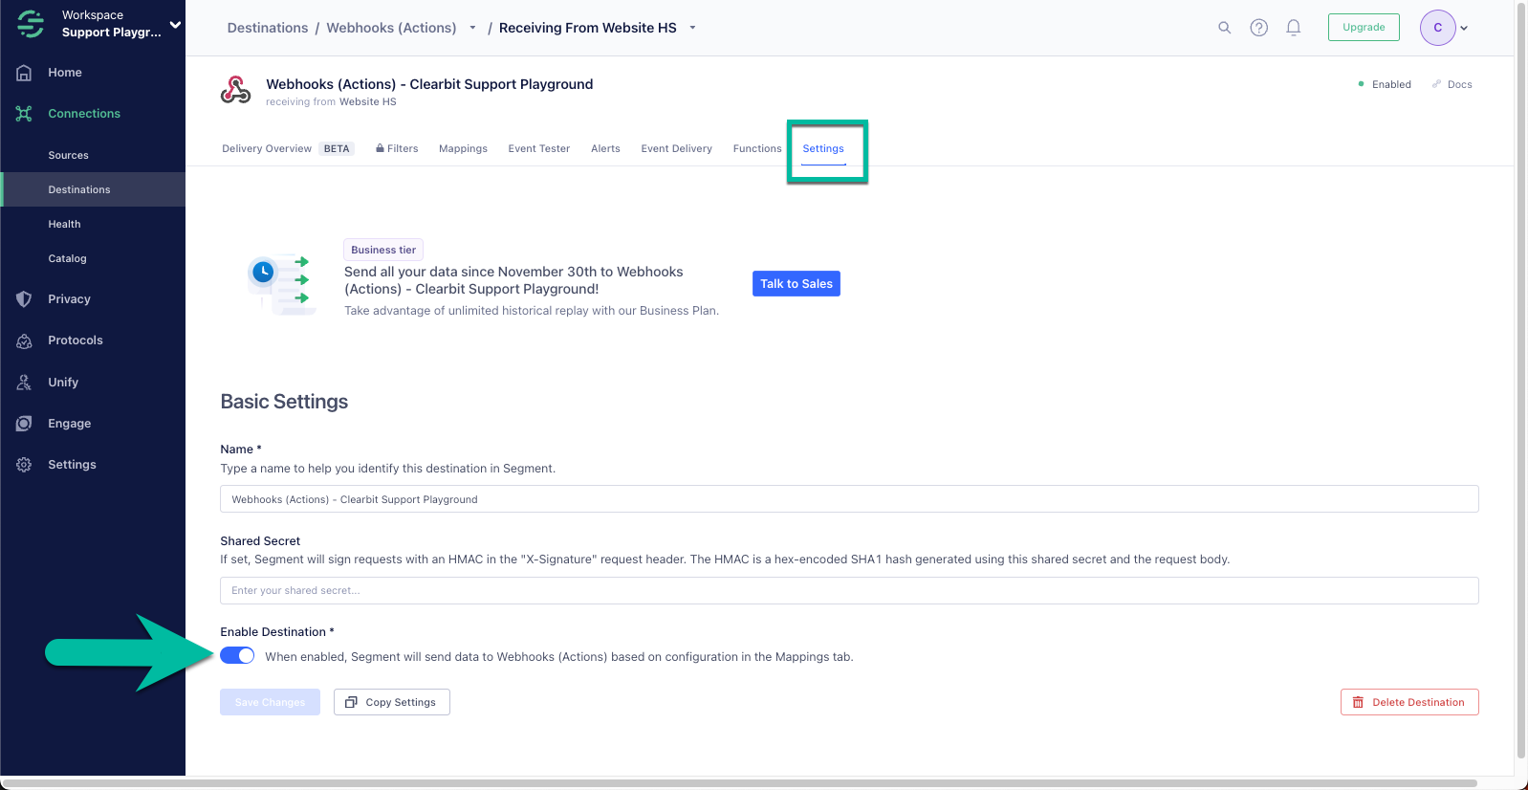Click the Privacy shield icon

24,299
